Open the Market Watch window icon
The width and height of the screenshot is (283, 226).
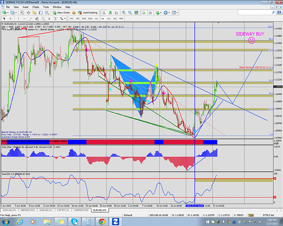22,13
